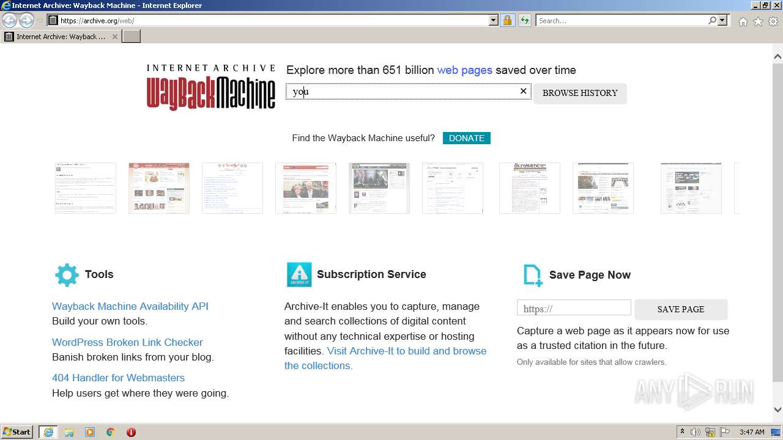Open Wayback Machine Availability API link
This screenshot has width=783, height=440.
pos(130,306)
